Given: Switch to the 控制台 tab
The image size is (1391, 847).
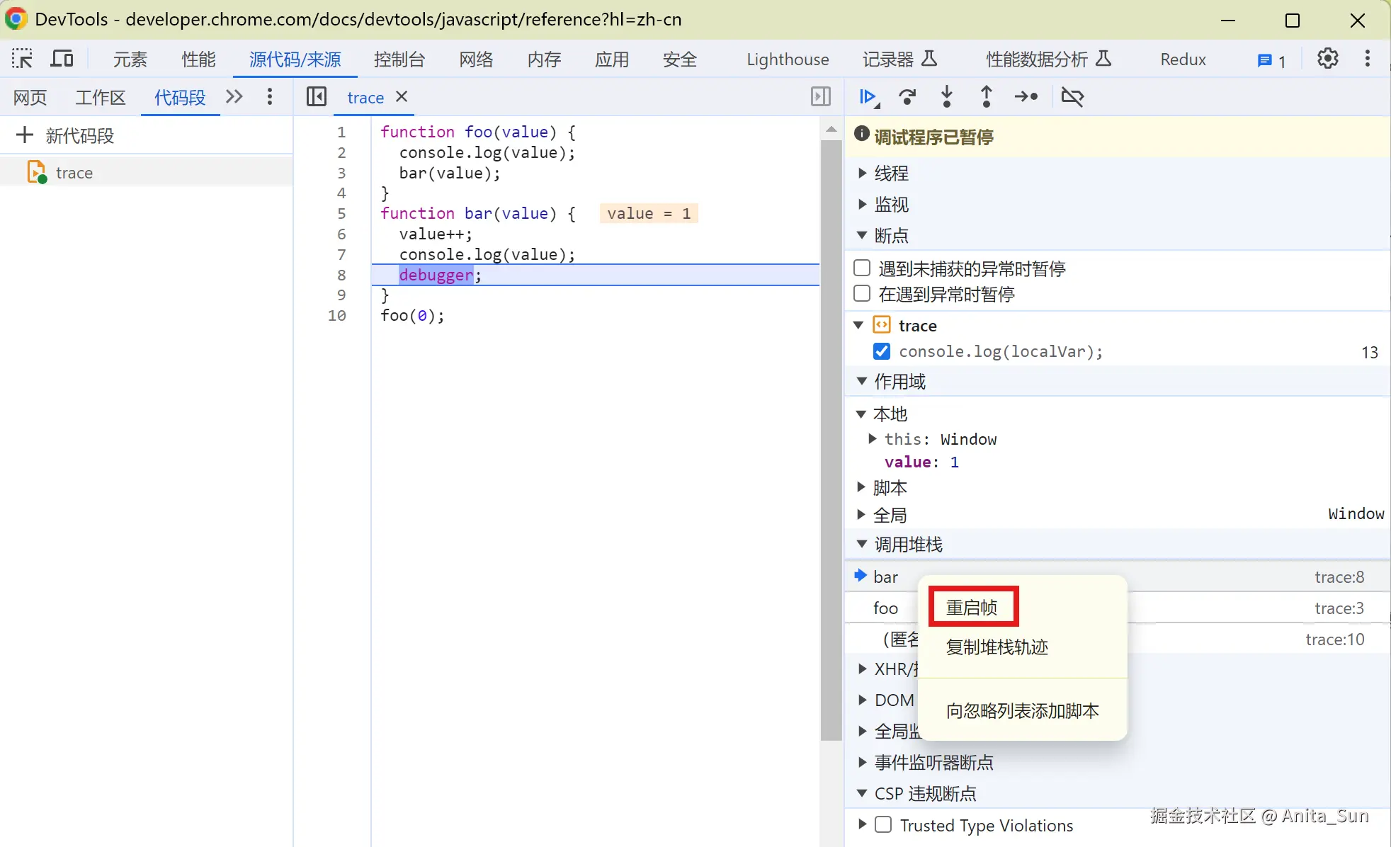Looking at the screenshot, I should pos(399,59).
